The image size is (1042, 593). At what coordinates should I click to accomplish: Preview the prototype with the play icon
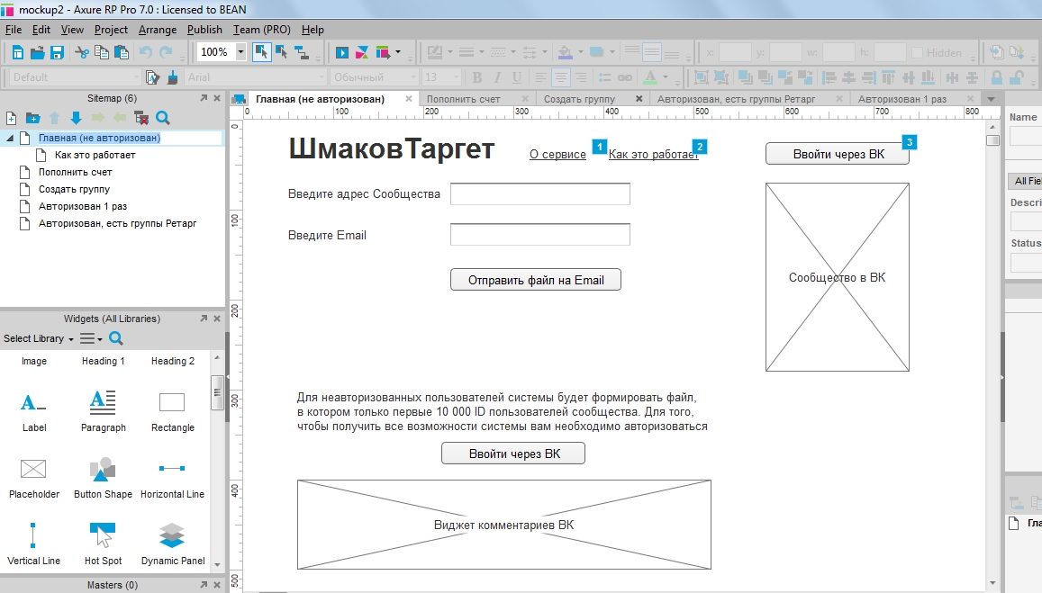[341, 52]
